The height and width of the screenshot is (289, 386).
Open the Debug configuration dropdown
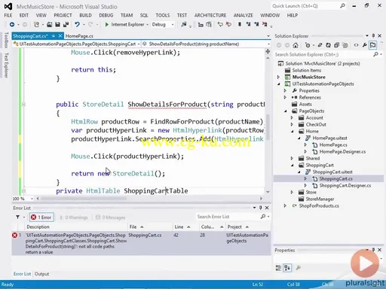click(x=173, y=25)
